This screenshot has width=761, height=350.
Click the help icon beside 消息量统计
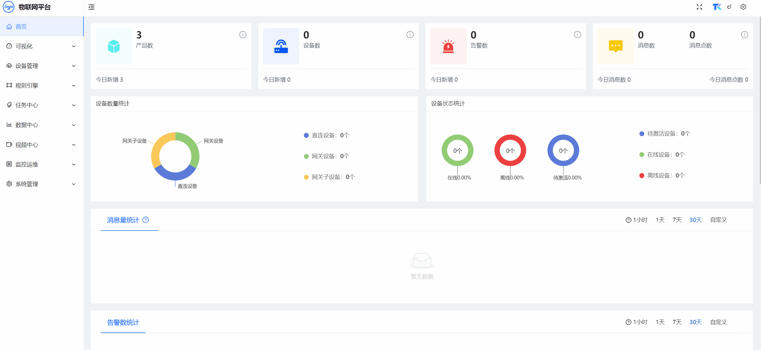[146, 220]
